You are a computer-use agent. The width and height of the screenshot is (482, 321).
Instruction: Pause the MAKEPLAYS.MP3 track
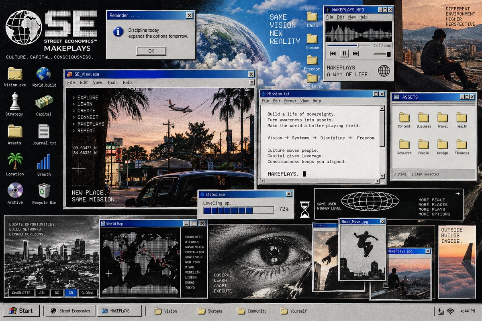point(344,53)
